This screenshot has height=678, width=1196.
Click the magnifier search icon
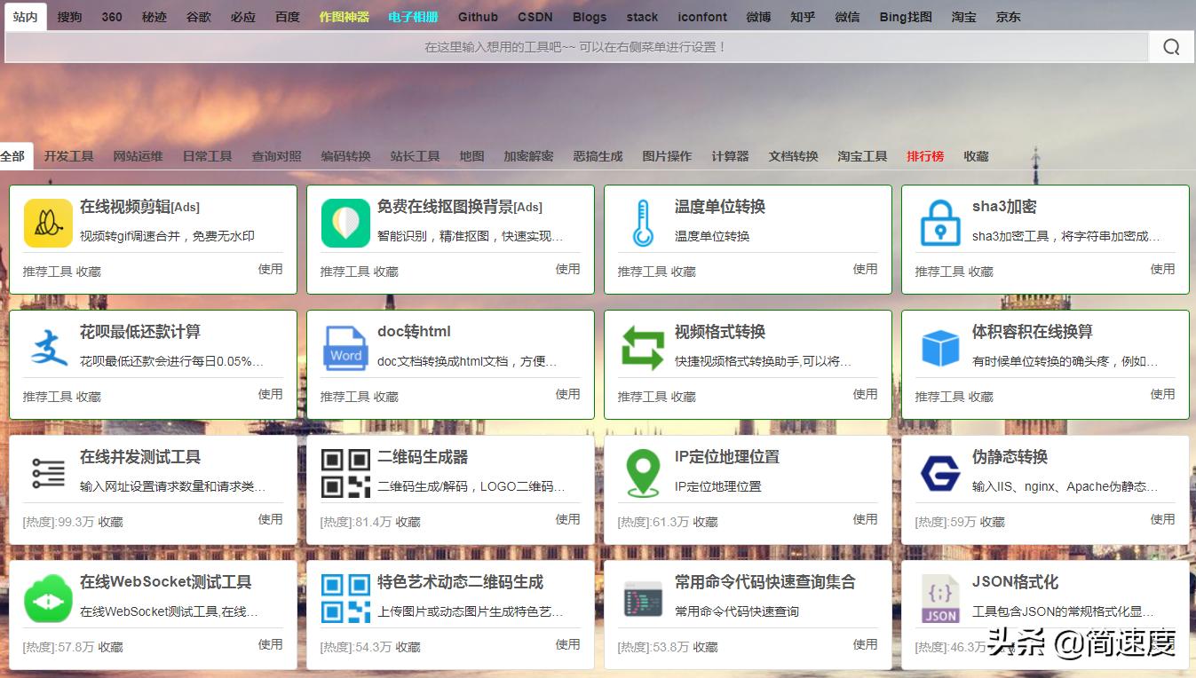click(x=1171, y=46)
